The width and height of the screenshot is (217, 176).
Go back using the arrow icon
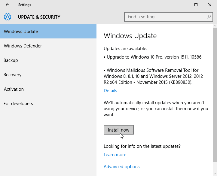tap(8, 5)
